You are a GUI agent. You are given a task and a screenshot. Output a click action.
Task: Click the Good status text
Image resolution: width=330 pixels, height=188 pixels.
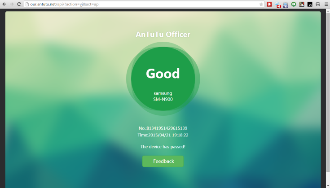[x=163, y=74]
